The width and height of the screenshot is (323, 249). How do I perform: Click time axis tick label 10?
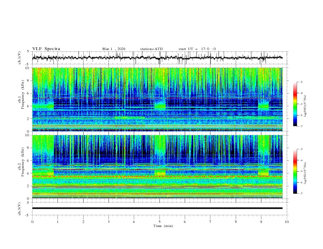287,222
